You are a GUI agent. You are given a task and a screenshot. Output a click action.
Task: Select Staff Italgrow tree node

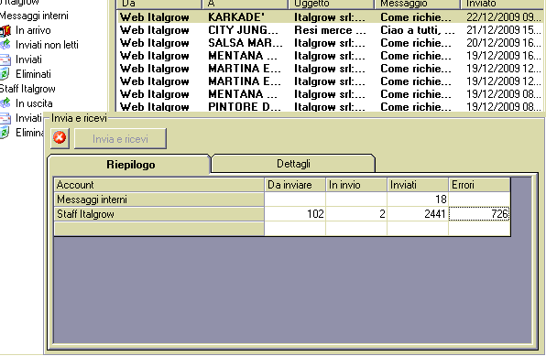pos(27,89)
